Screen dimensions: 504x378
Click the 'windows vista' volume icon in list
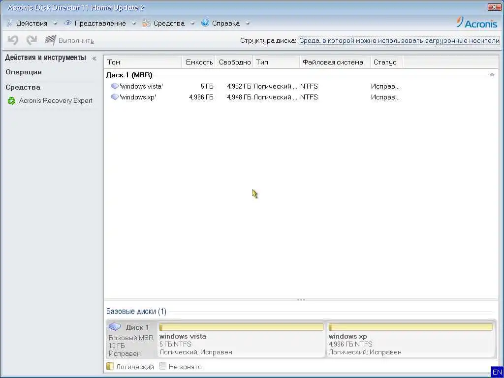click(114, 86)
